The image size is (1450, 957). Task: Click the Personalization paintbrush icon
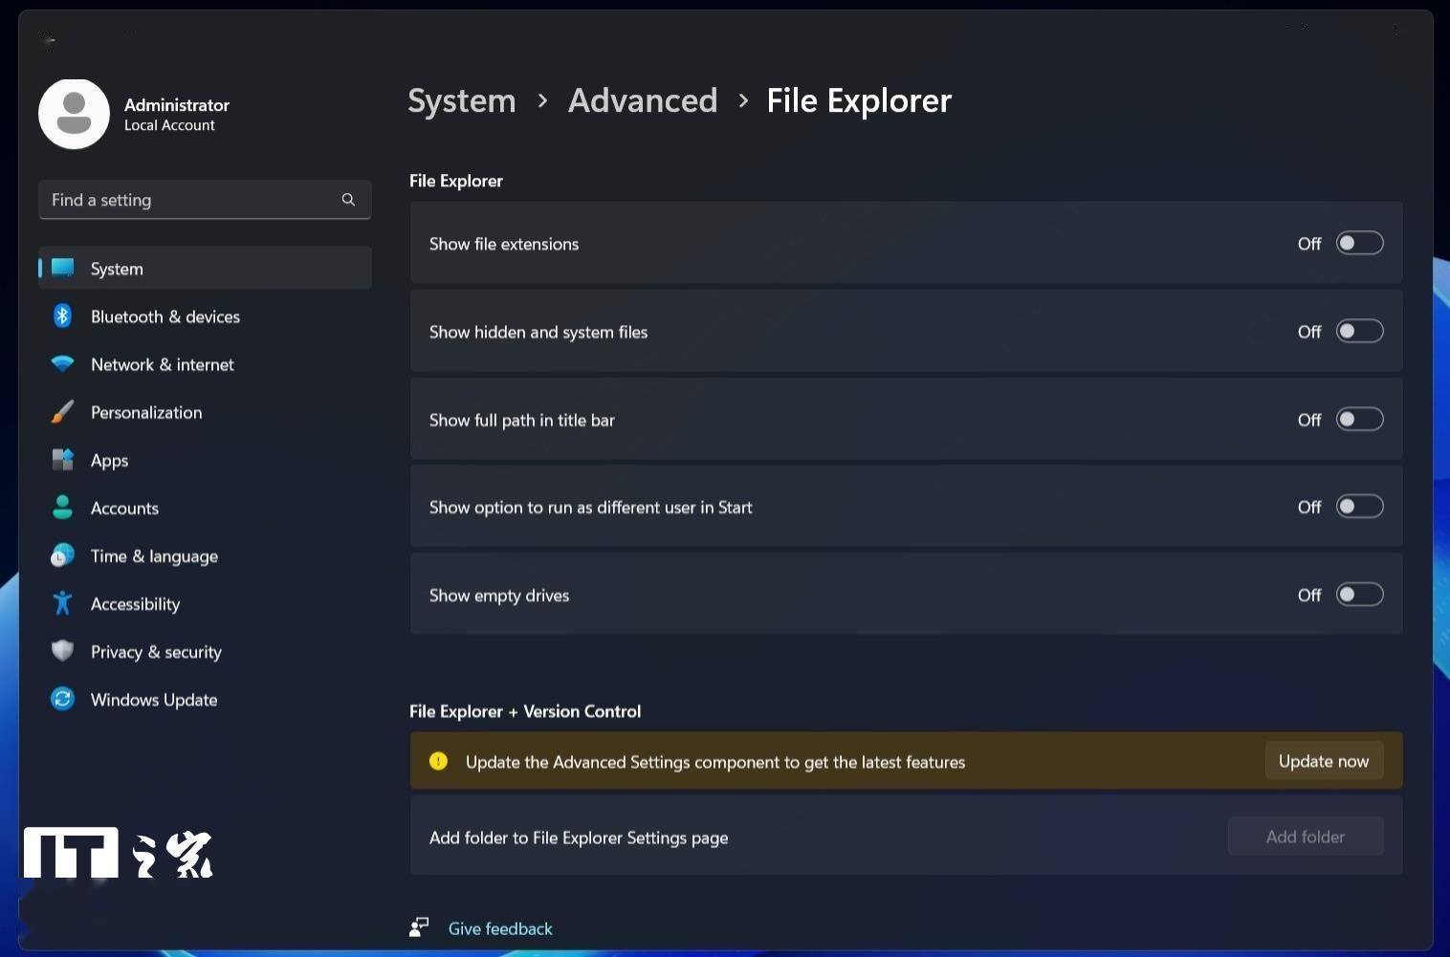pyautogui.click(x=62, y=412)
